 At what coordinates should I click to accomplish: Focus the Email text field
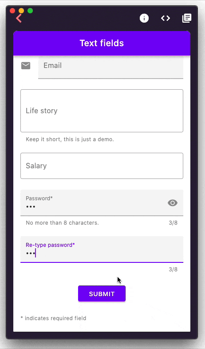(111, 67)
